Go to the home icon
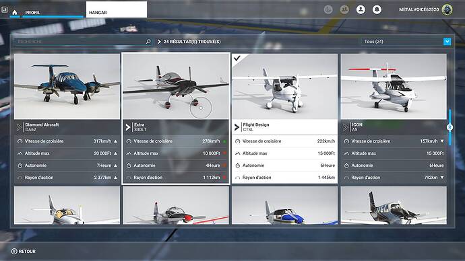Viewport: 465px width, 261px height. (x=15, y=12)
